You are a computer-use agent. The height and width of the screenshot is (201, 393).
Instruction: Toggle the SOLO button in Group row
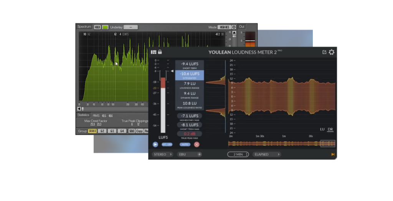point(132,131)
